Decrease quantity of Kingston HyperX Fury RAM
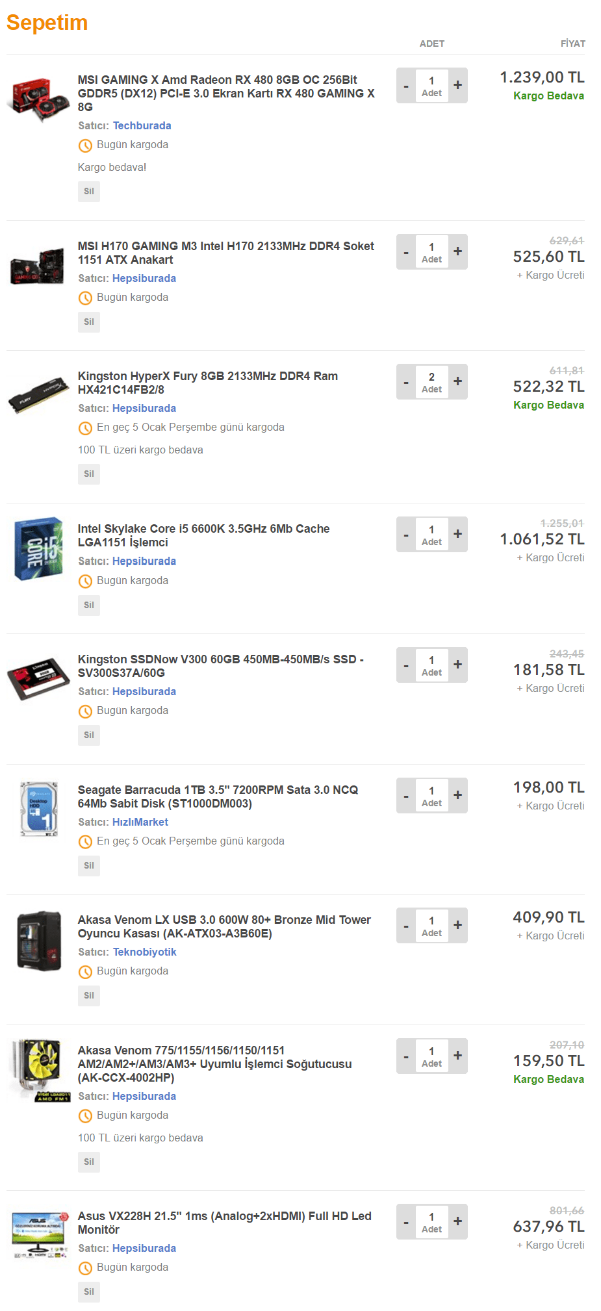 [406, 381]
